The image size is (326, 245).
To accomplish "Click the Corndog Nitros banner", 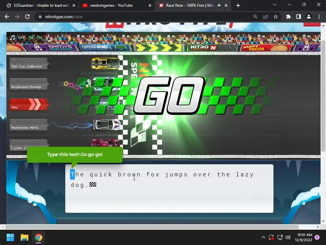I will click(x=105, y=48).
